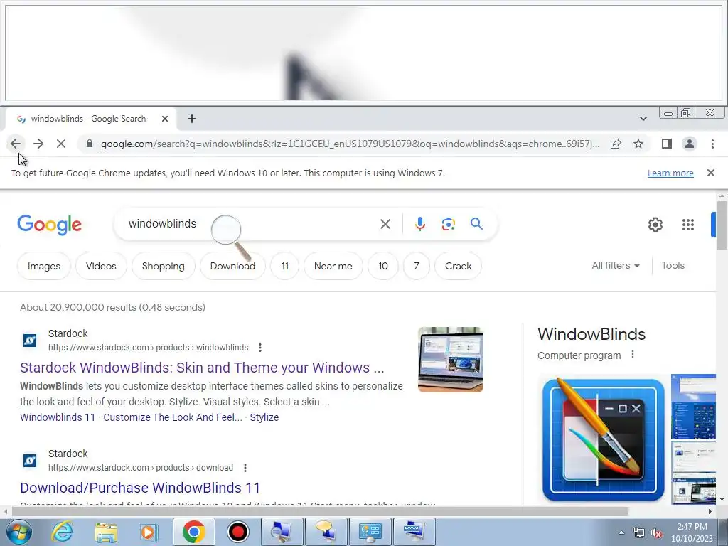Dismiss the Chrome update notification bar
Viewport: 728px width, 546px height.
point(710,173)
